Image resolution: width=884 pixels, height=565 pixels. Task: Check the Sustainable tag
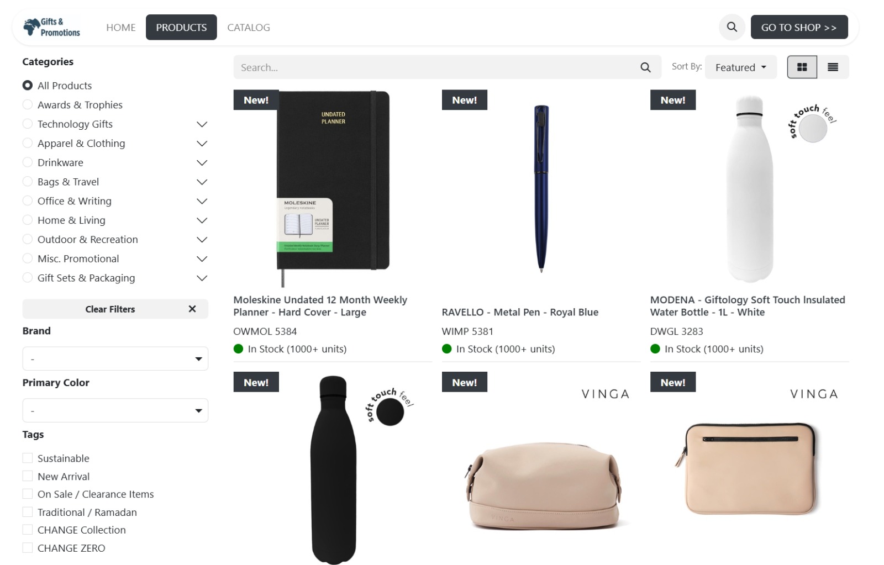[x=28, y=458]
